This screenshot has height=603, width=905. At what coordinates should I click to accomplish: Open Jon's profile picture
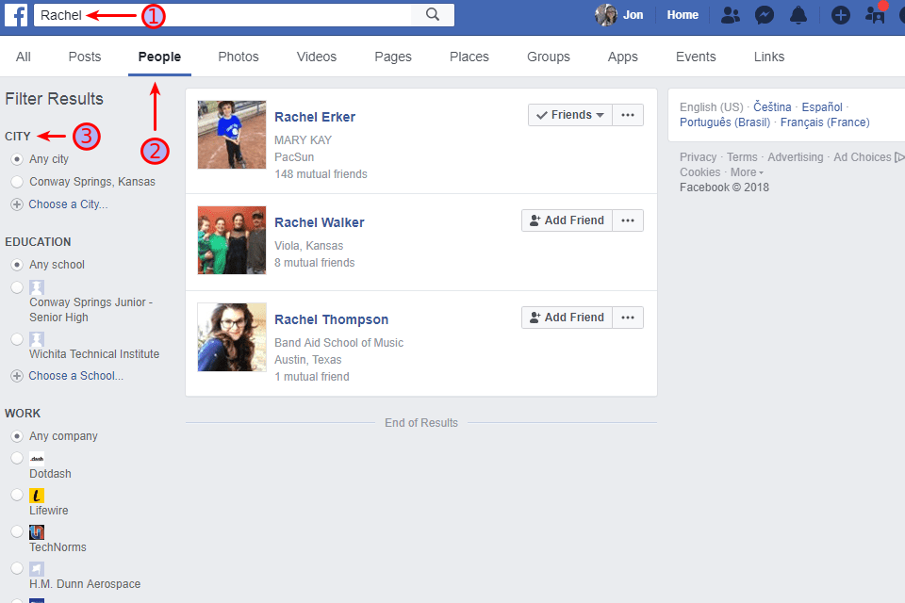click(606, 15)
